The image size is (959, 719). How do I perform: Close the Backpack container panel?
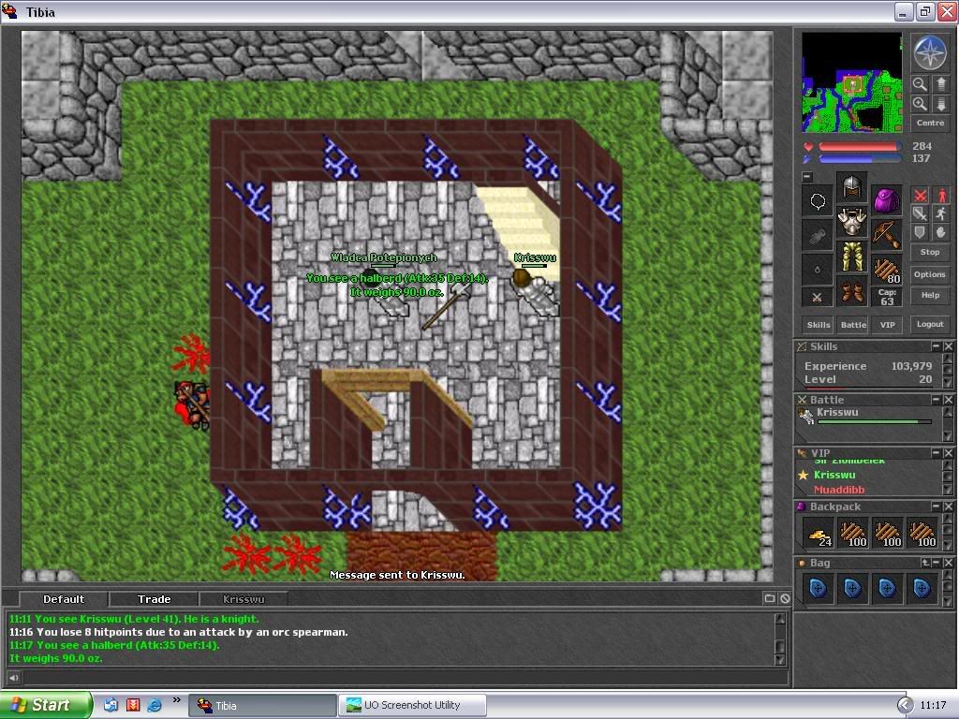pos(948,506)
